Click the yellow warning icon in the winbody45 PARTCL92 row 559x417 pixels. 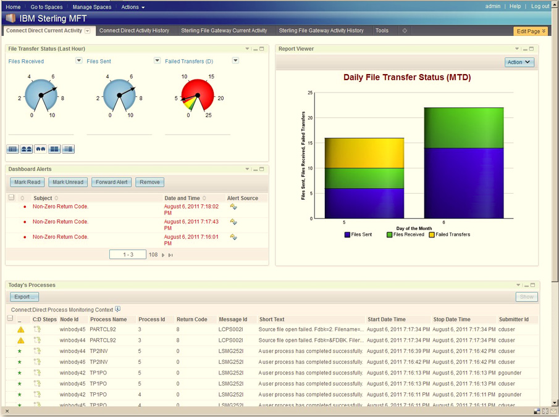(20, 329)
